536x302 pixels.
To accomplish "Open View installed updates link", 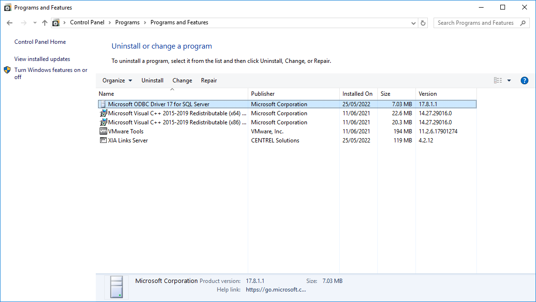I will pos(42,59).
